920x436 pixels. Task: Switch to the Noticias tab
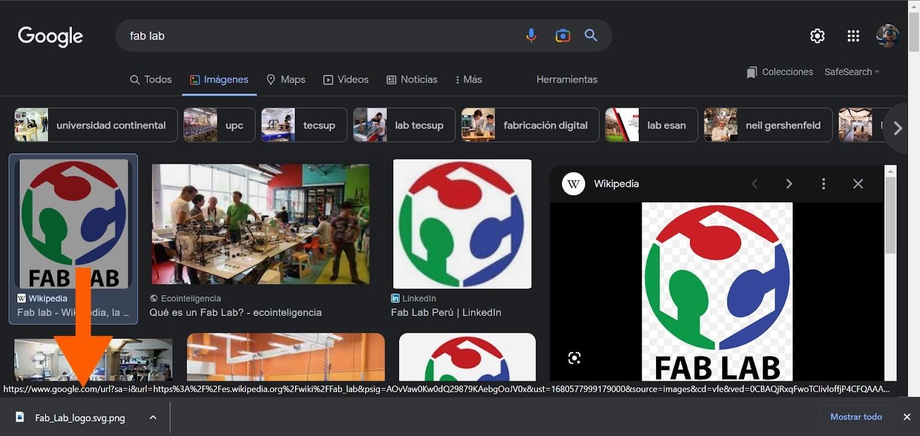[x=412, y=79]
